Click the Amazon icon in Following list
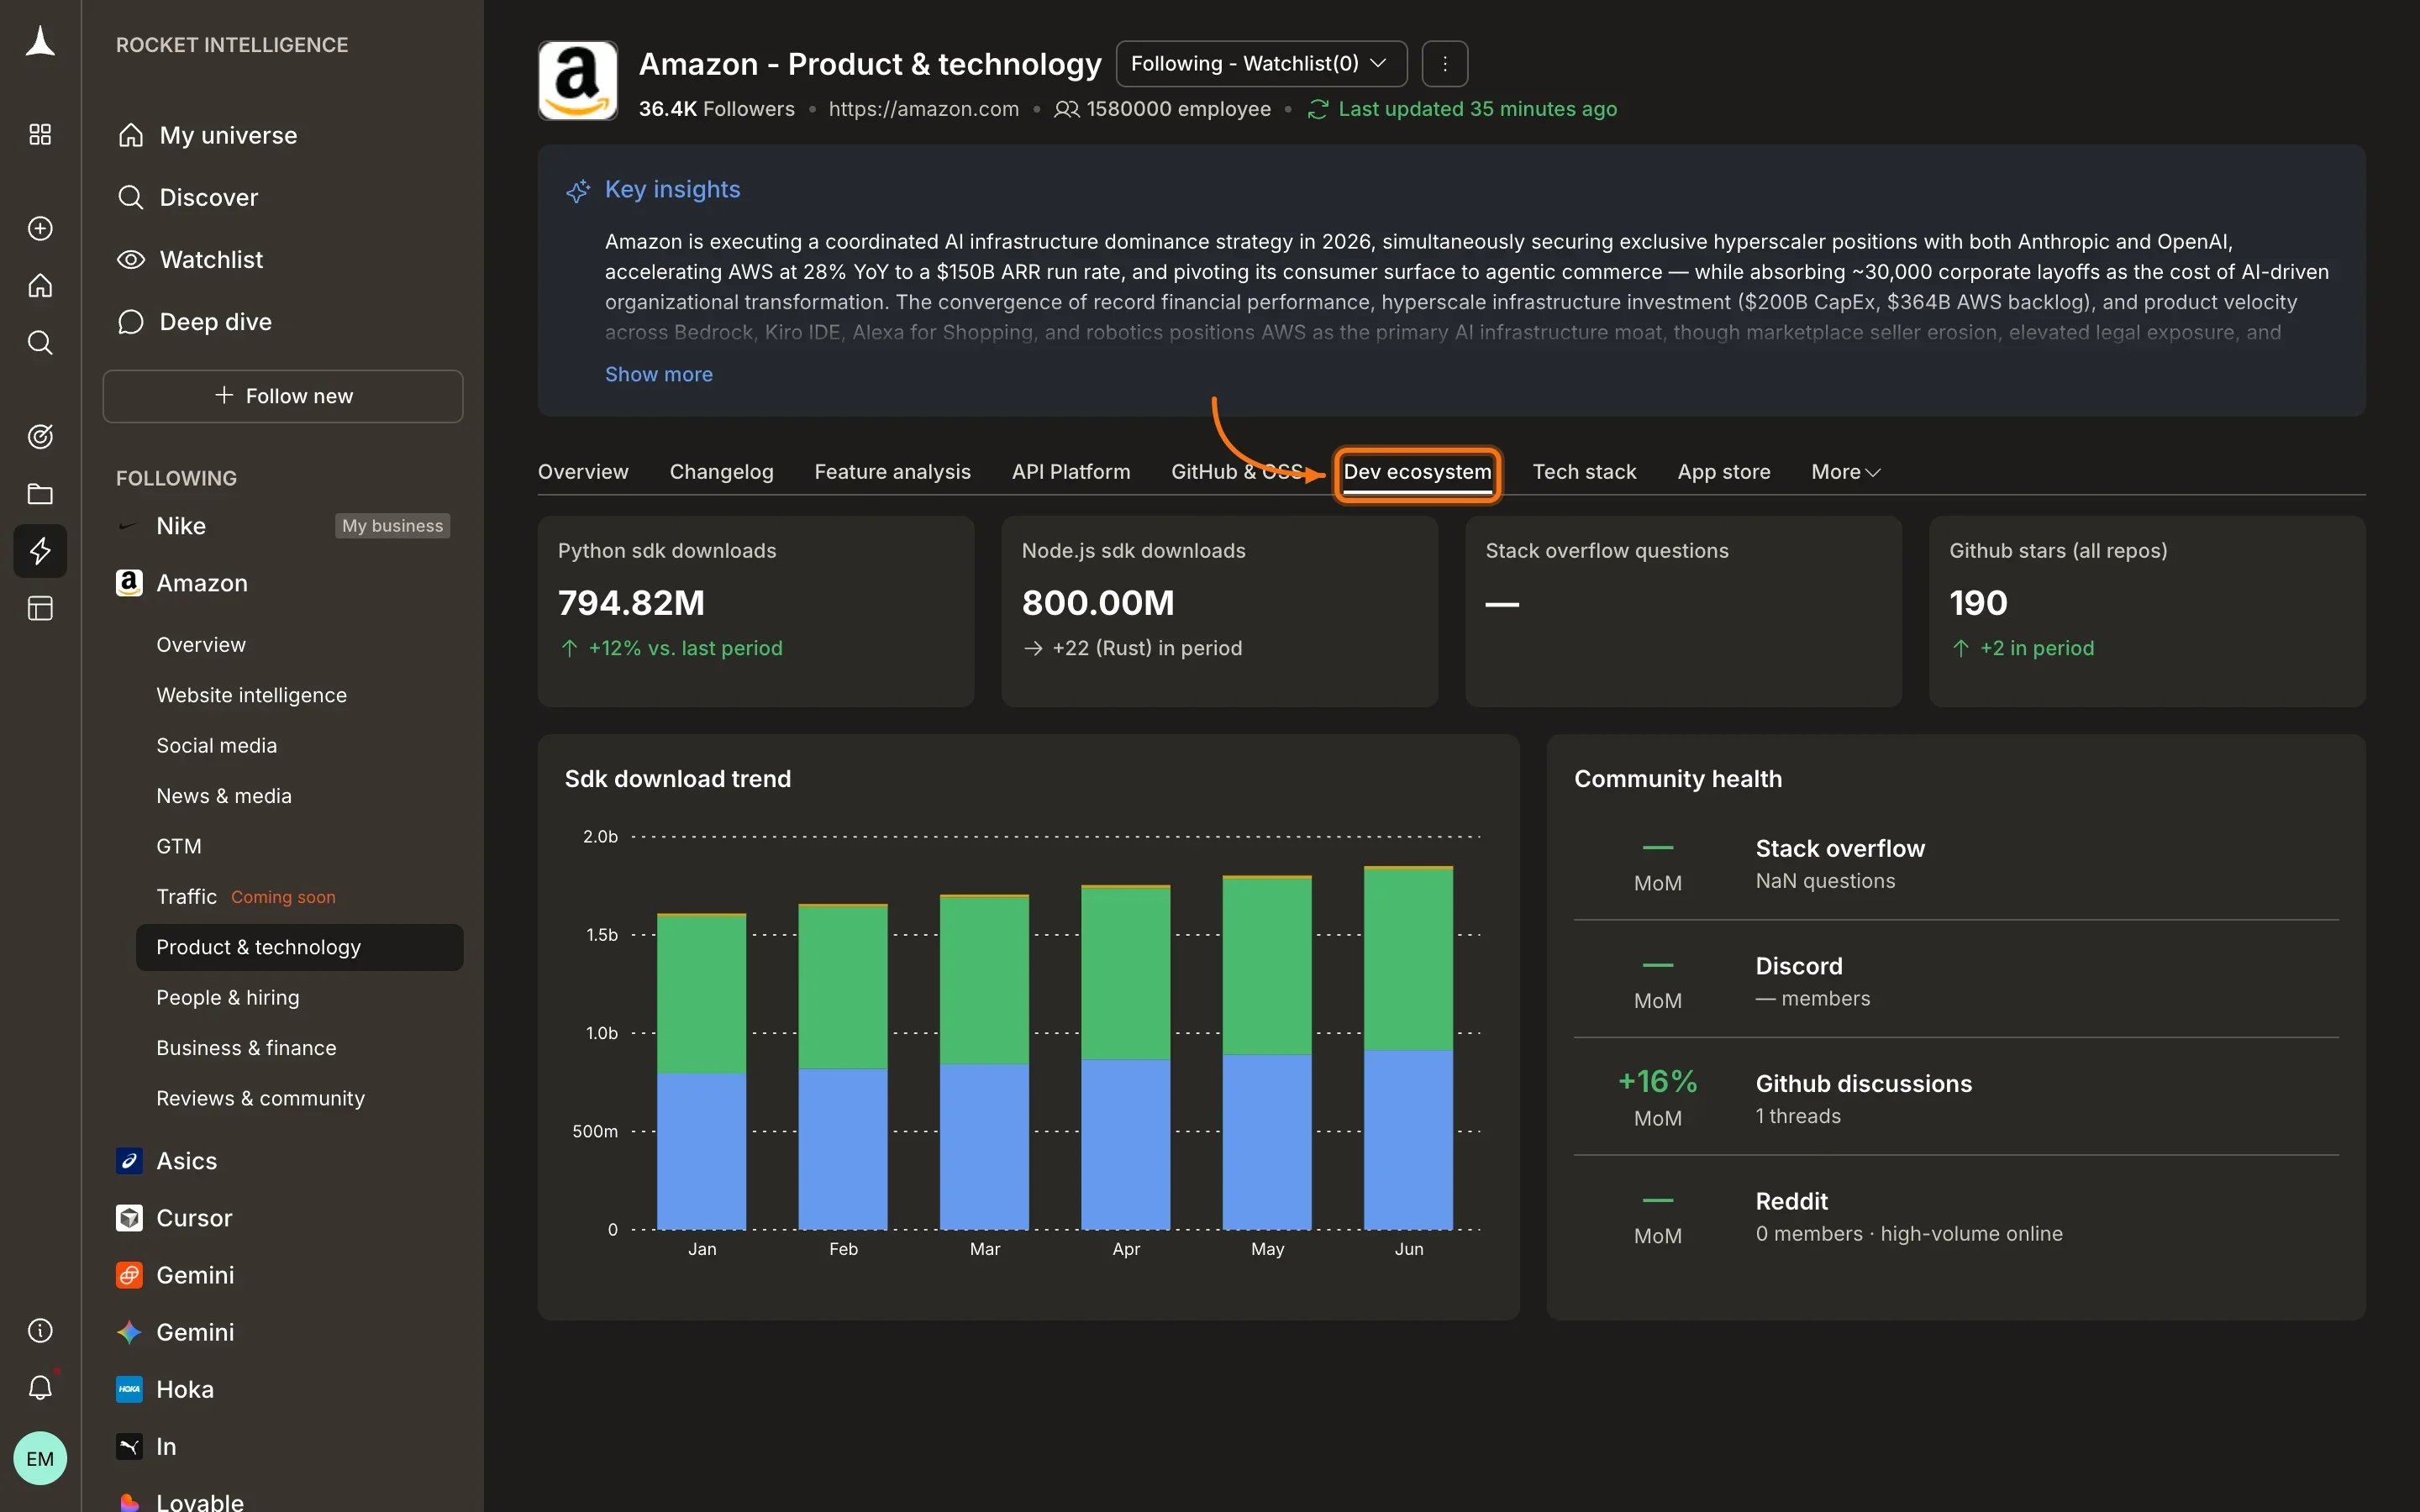This screenshot has height=1512, width=2420. 129,583
